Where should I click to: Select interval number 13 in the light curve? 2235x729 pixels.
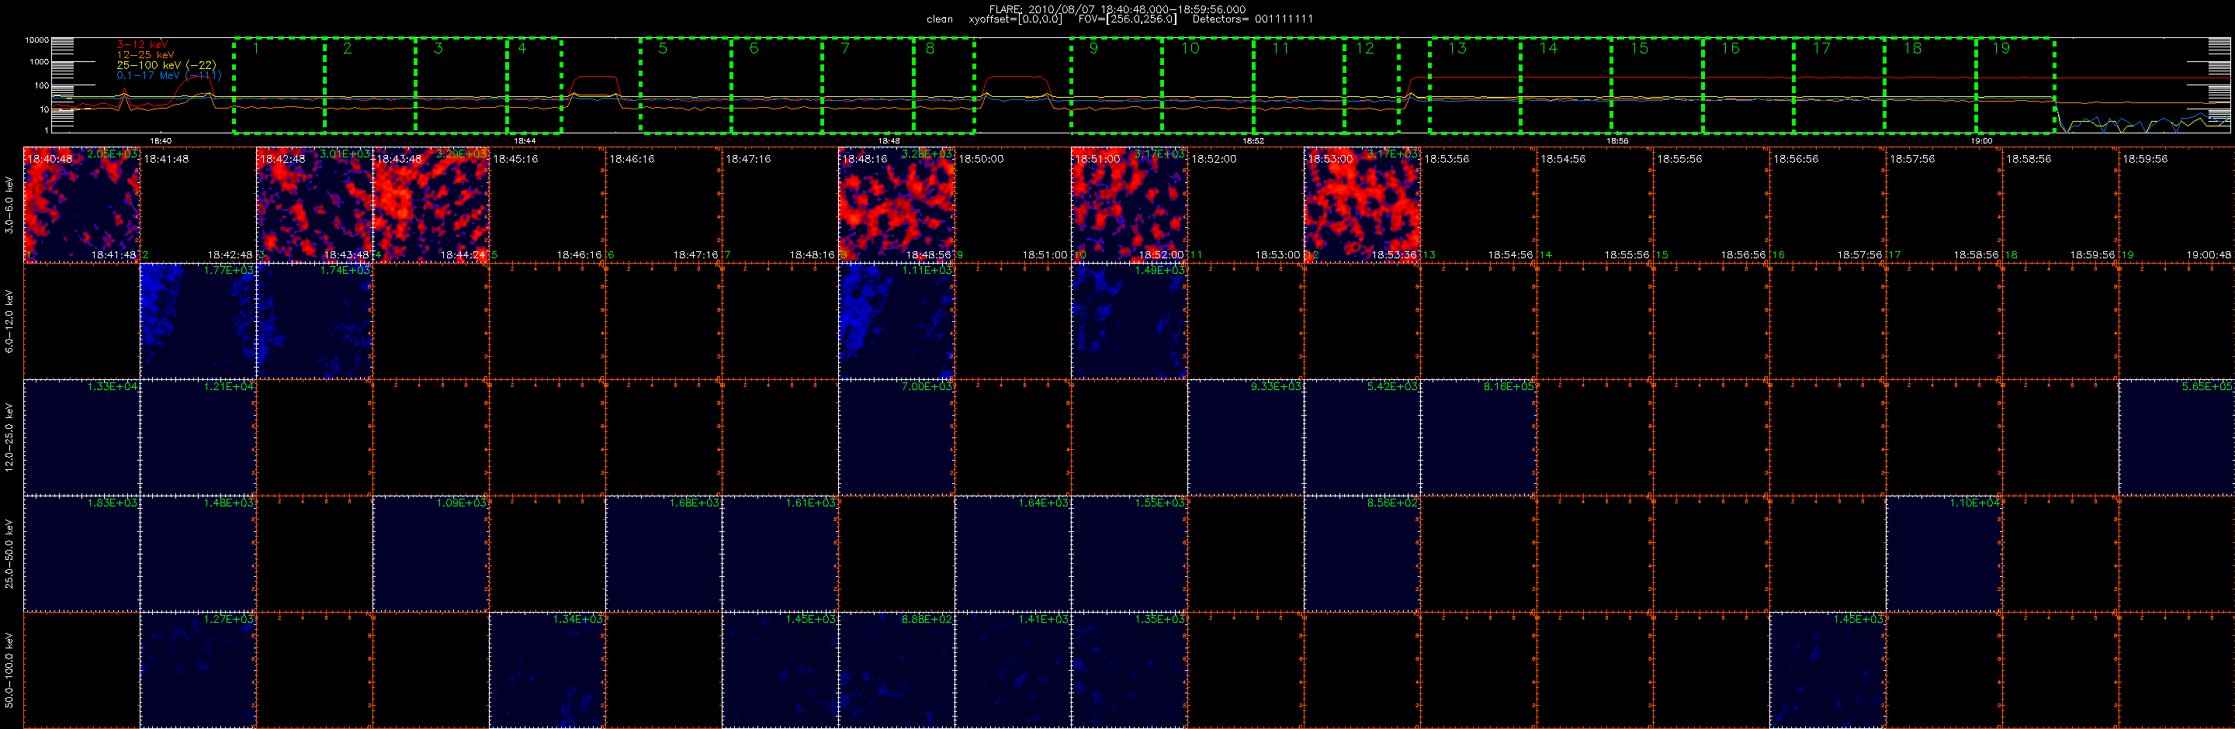(1475, 86)
